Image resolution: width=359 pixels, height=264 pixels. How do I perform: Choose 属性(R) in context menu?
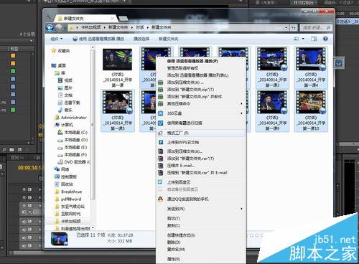(174, 259)
